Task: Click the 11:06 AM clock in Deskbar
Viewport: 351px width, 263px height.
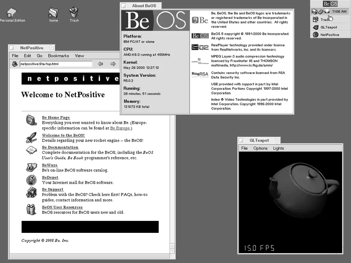Action: [x=339, y=12]
